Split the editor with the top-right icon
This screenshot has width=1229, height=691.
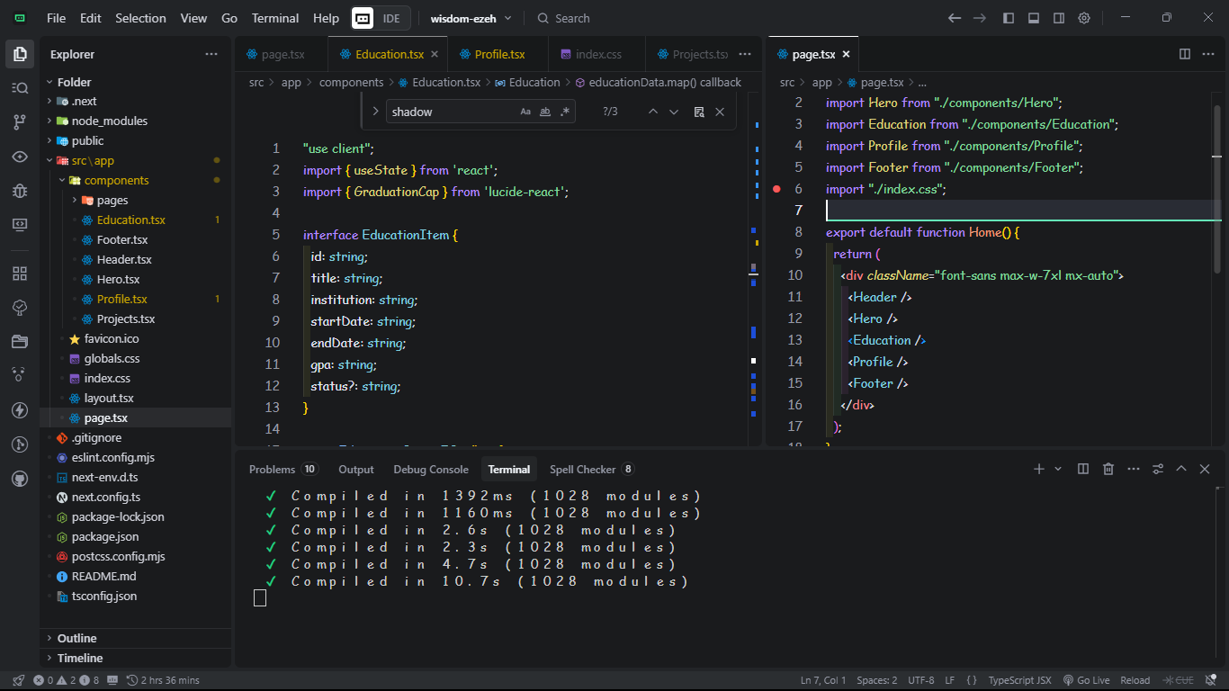click(1184, 54)
